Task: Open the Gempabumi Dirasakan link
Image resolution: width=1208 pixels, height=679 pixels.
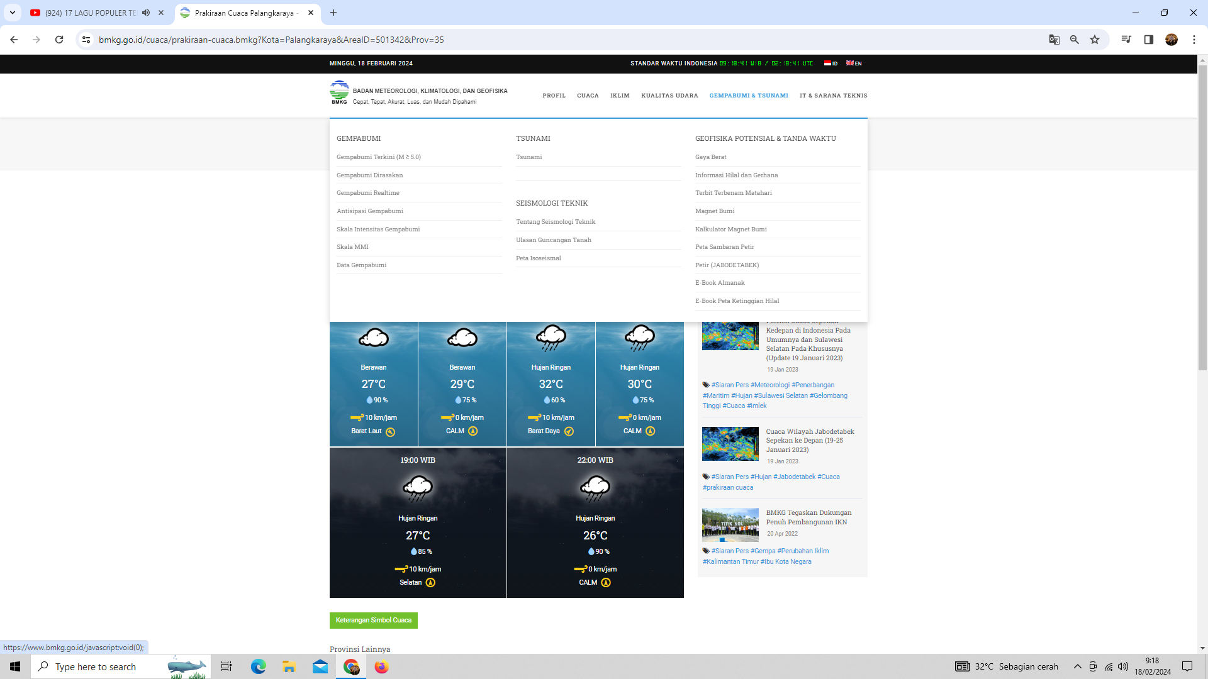Action: point(369,175)
